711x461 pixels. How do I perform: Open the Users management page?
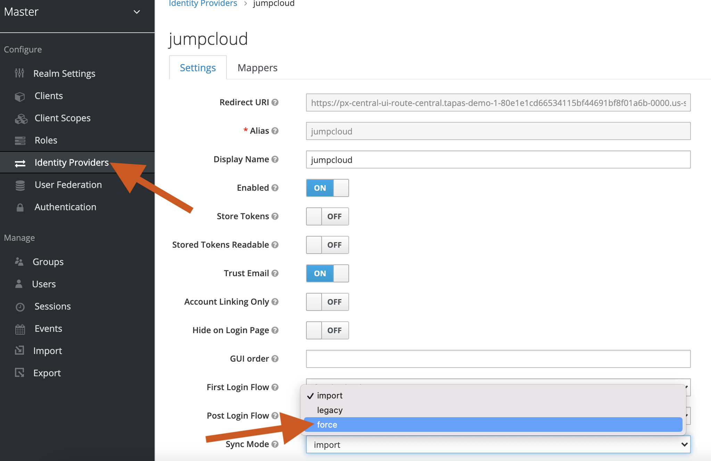click(44, 284)
